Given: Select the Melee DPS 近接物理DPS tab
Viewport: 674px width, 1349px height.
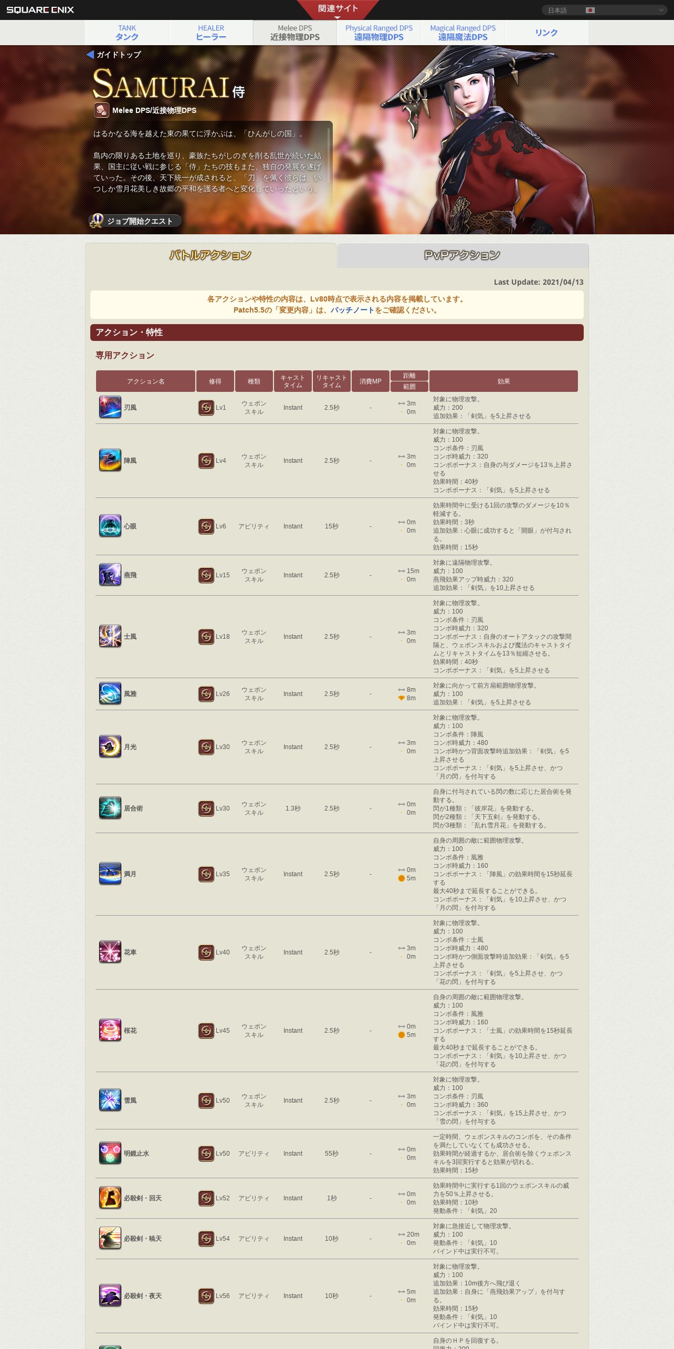Looking at the screenshot, I should (x=295, y=33).
